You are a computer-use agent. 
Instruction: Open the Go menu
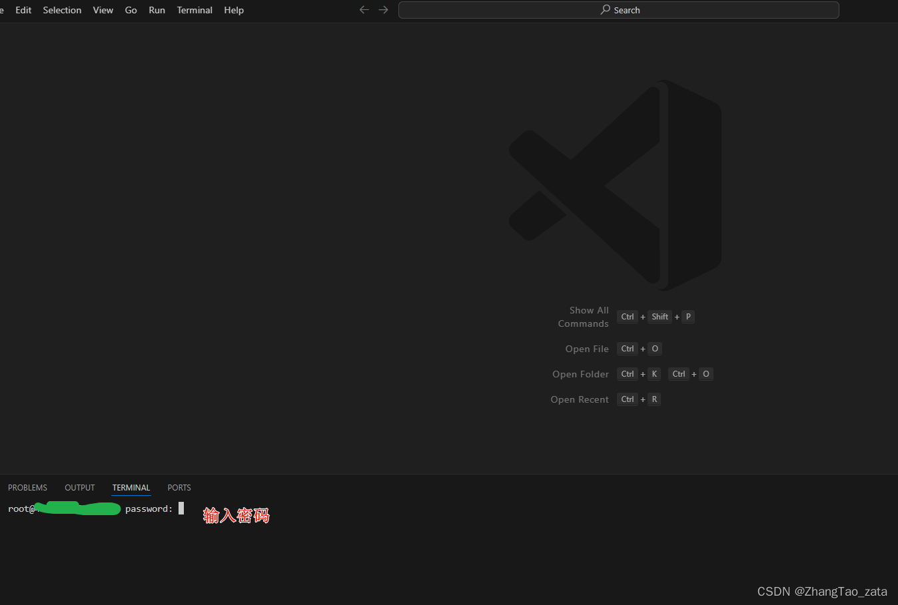click(131, 10)
